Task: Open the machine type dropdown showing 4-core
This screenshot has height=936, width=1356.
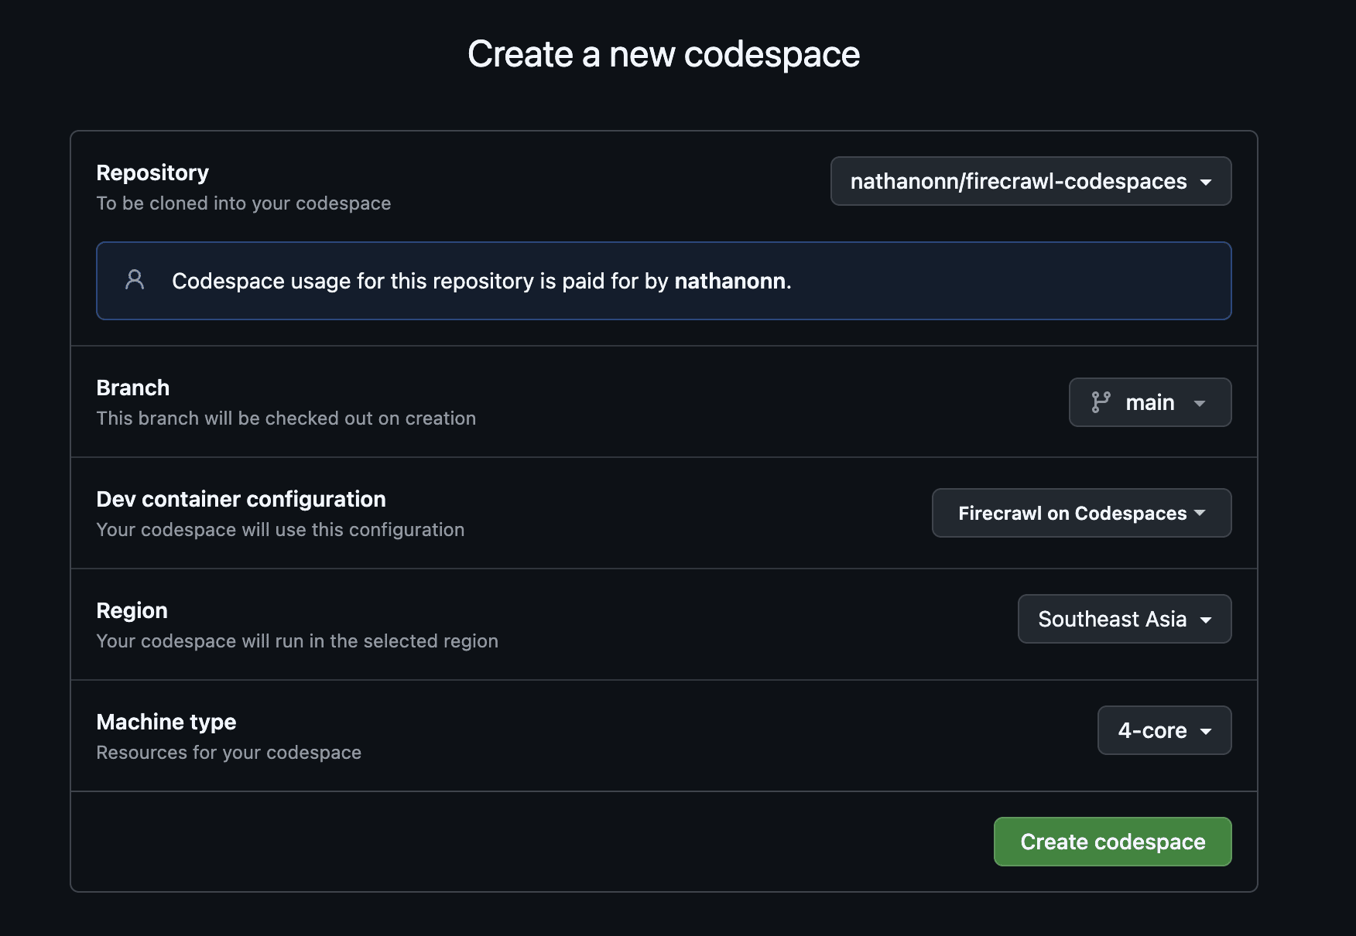Action: [x=1164, y=730]
